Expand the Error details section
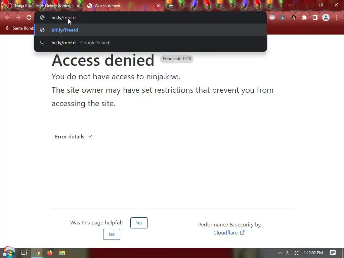The image size is (344, 258). [x=73, y=136]
